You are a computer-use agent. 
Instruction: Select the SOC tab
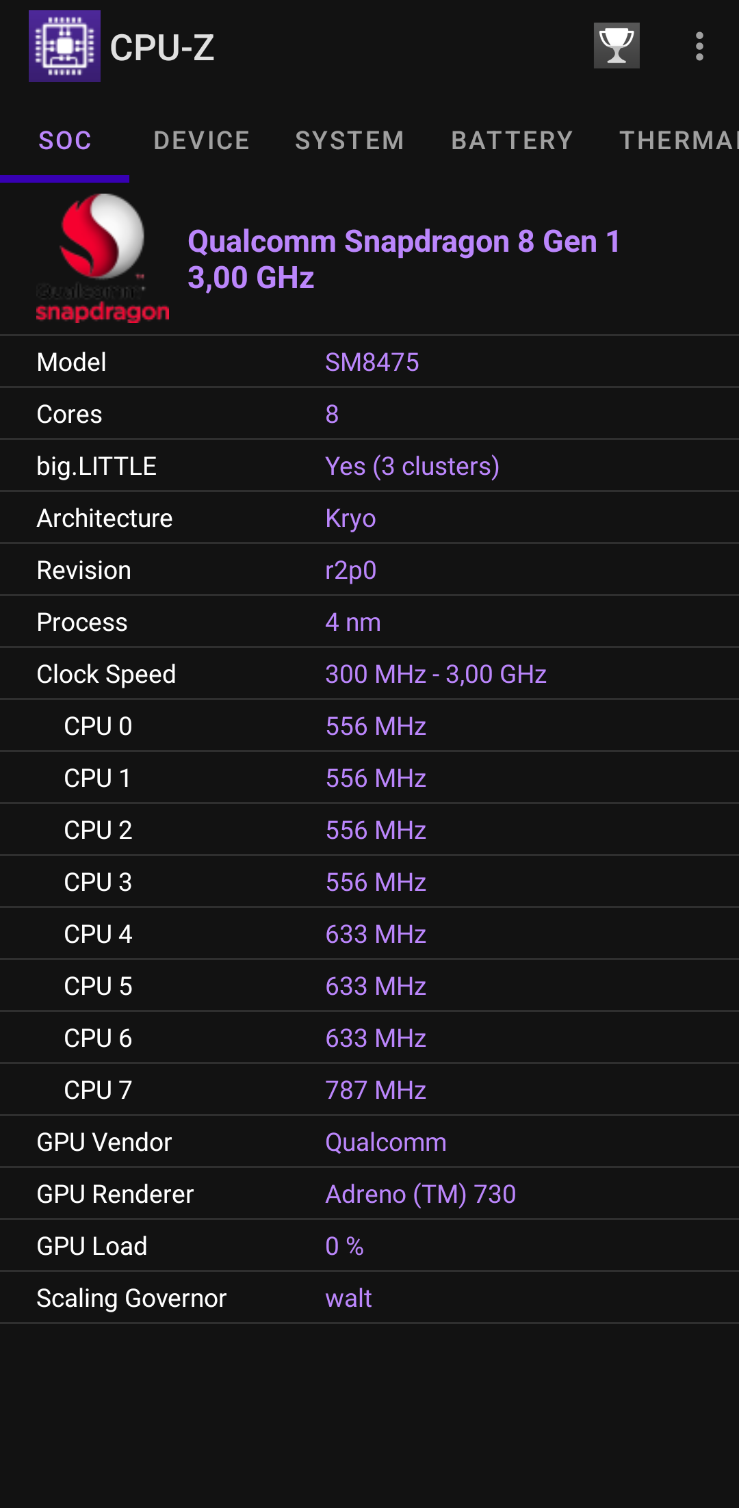click(65, 140)
